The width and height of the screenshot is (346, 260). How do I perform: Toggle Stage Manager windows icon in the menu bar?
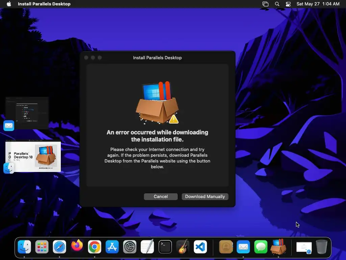[266, 4]
